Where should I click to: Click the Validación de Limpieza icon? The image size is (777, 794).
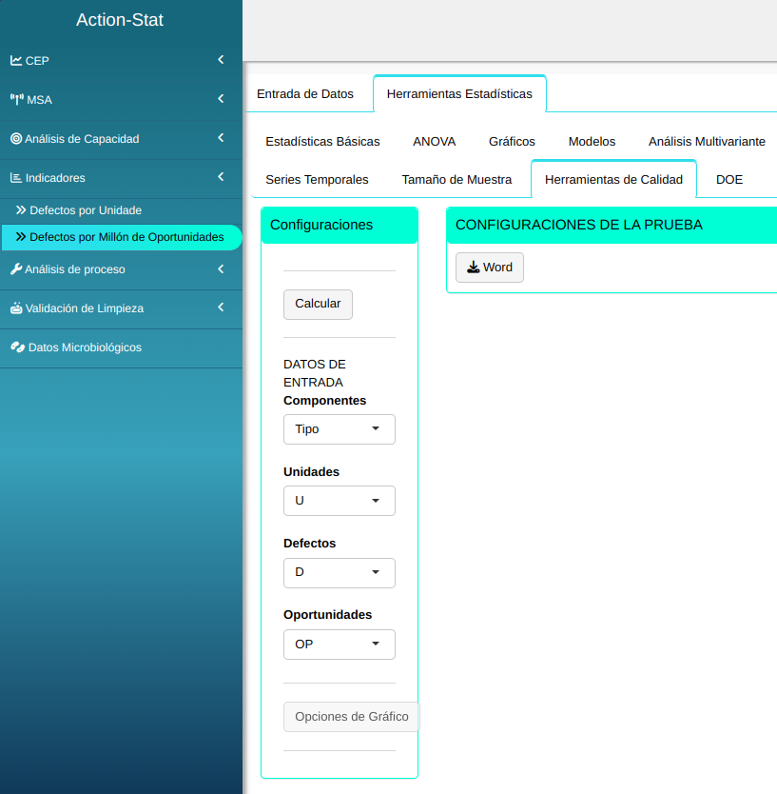click(16, 308)
